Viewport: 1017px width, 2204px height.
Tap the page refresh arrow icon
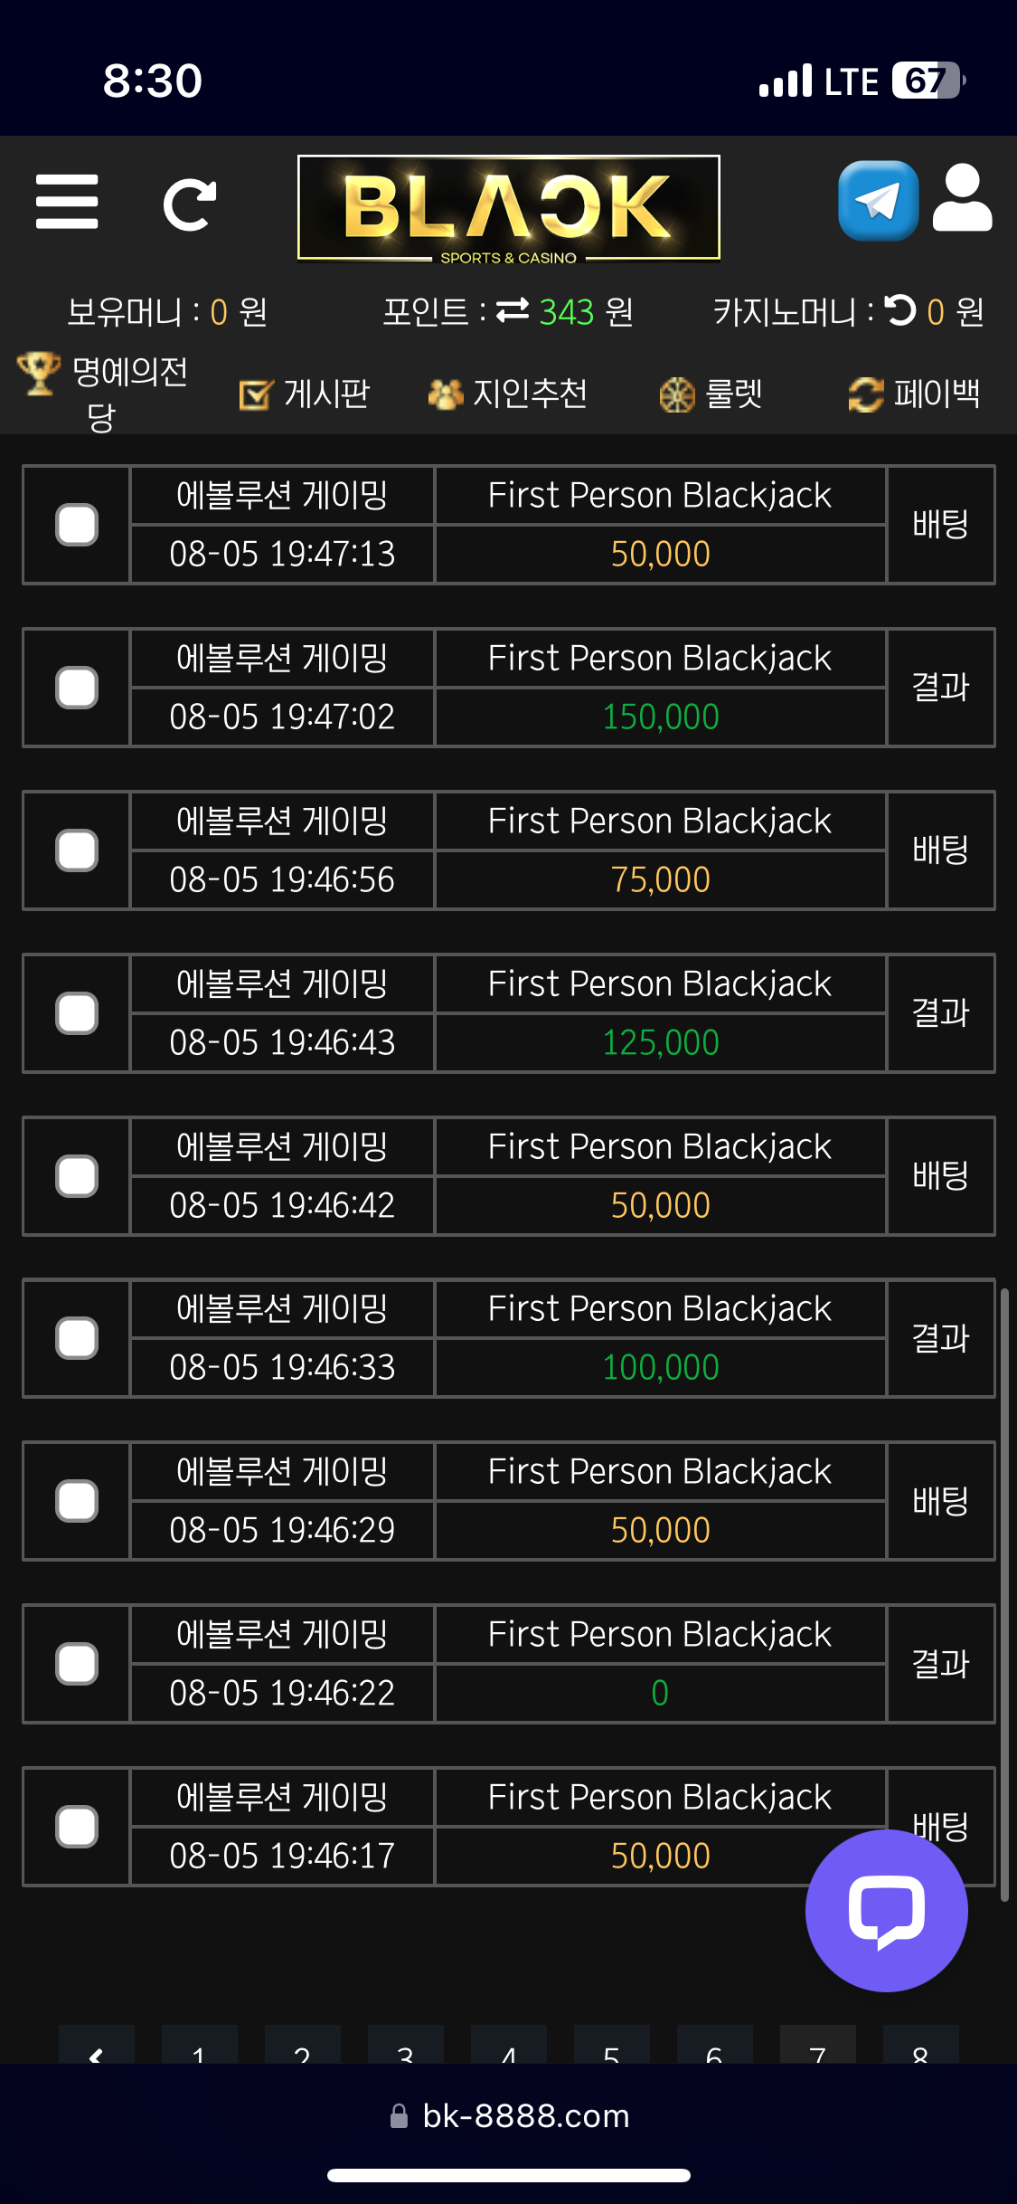pos(190,204)
